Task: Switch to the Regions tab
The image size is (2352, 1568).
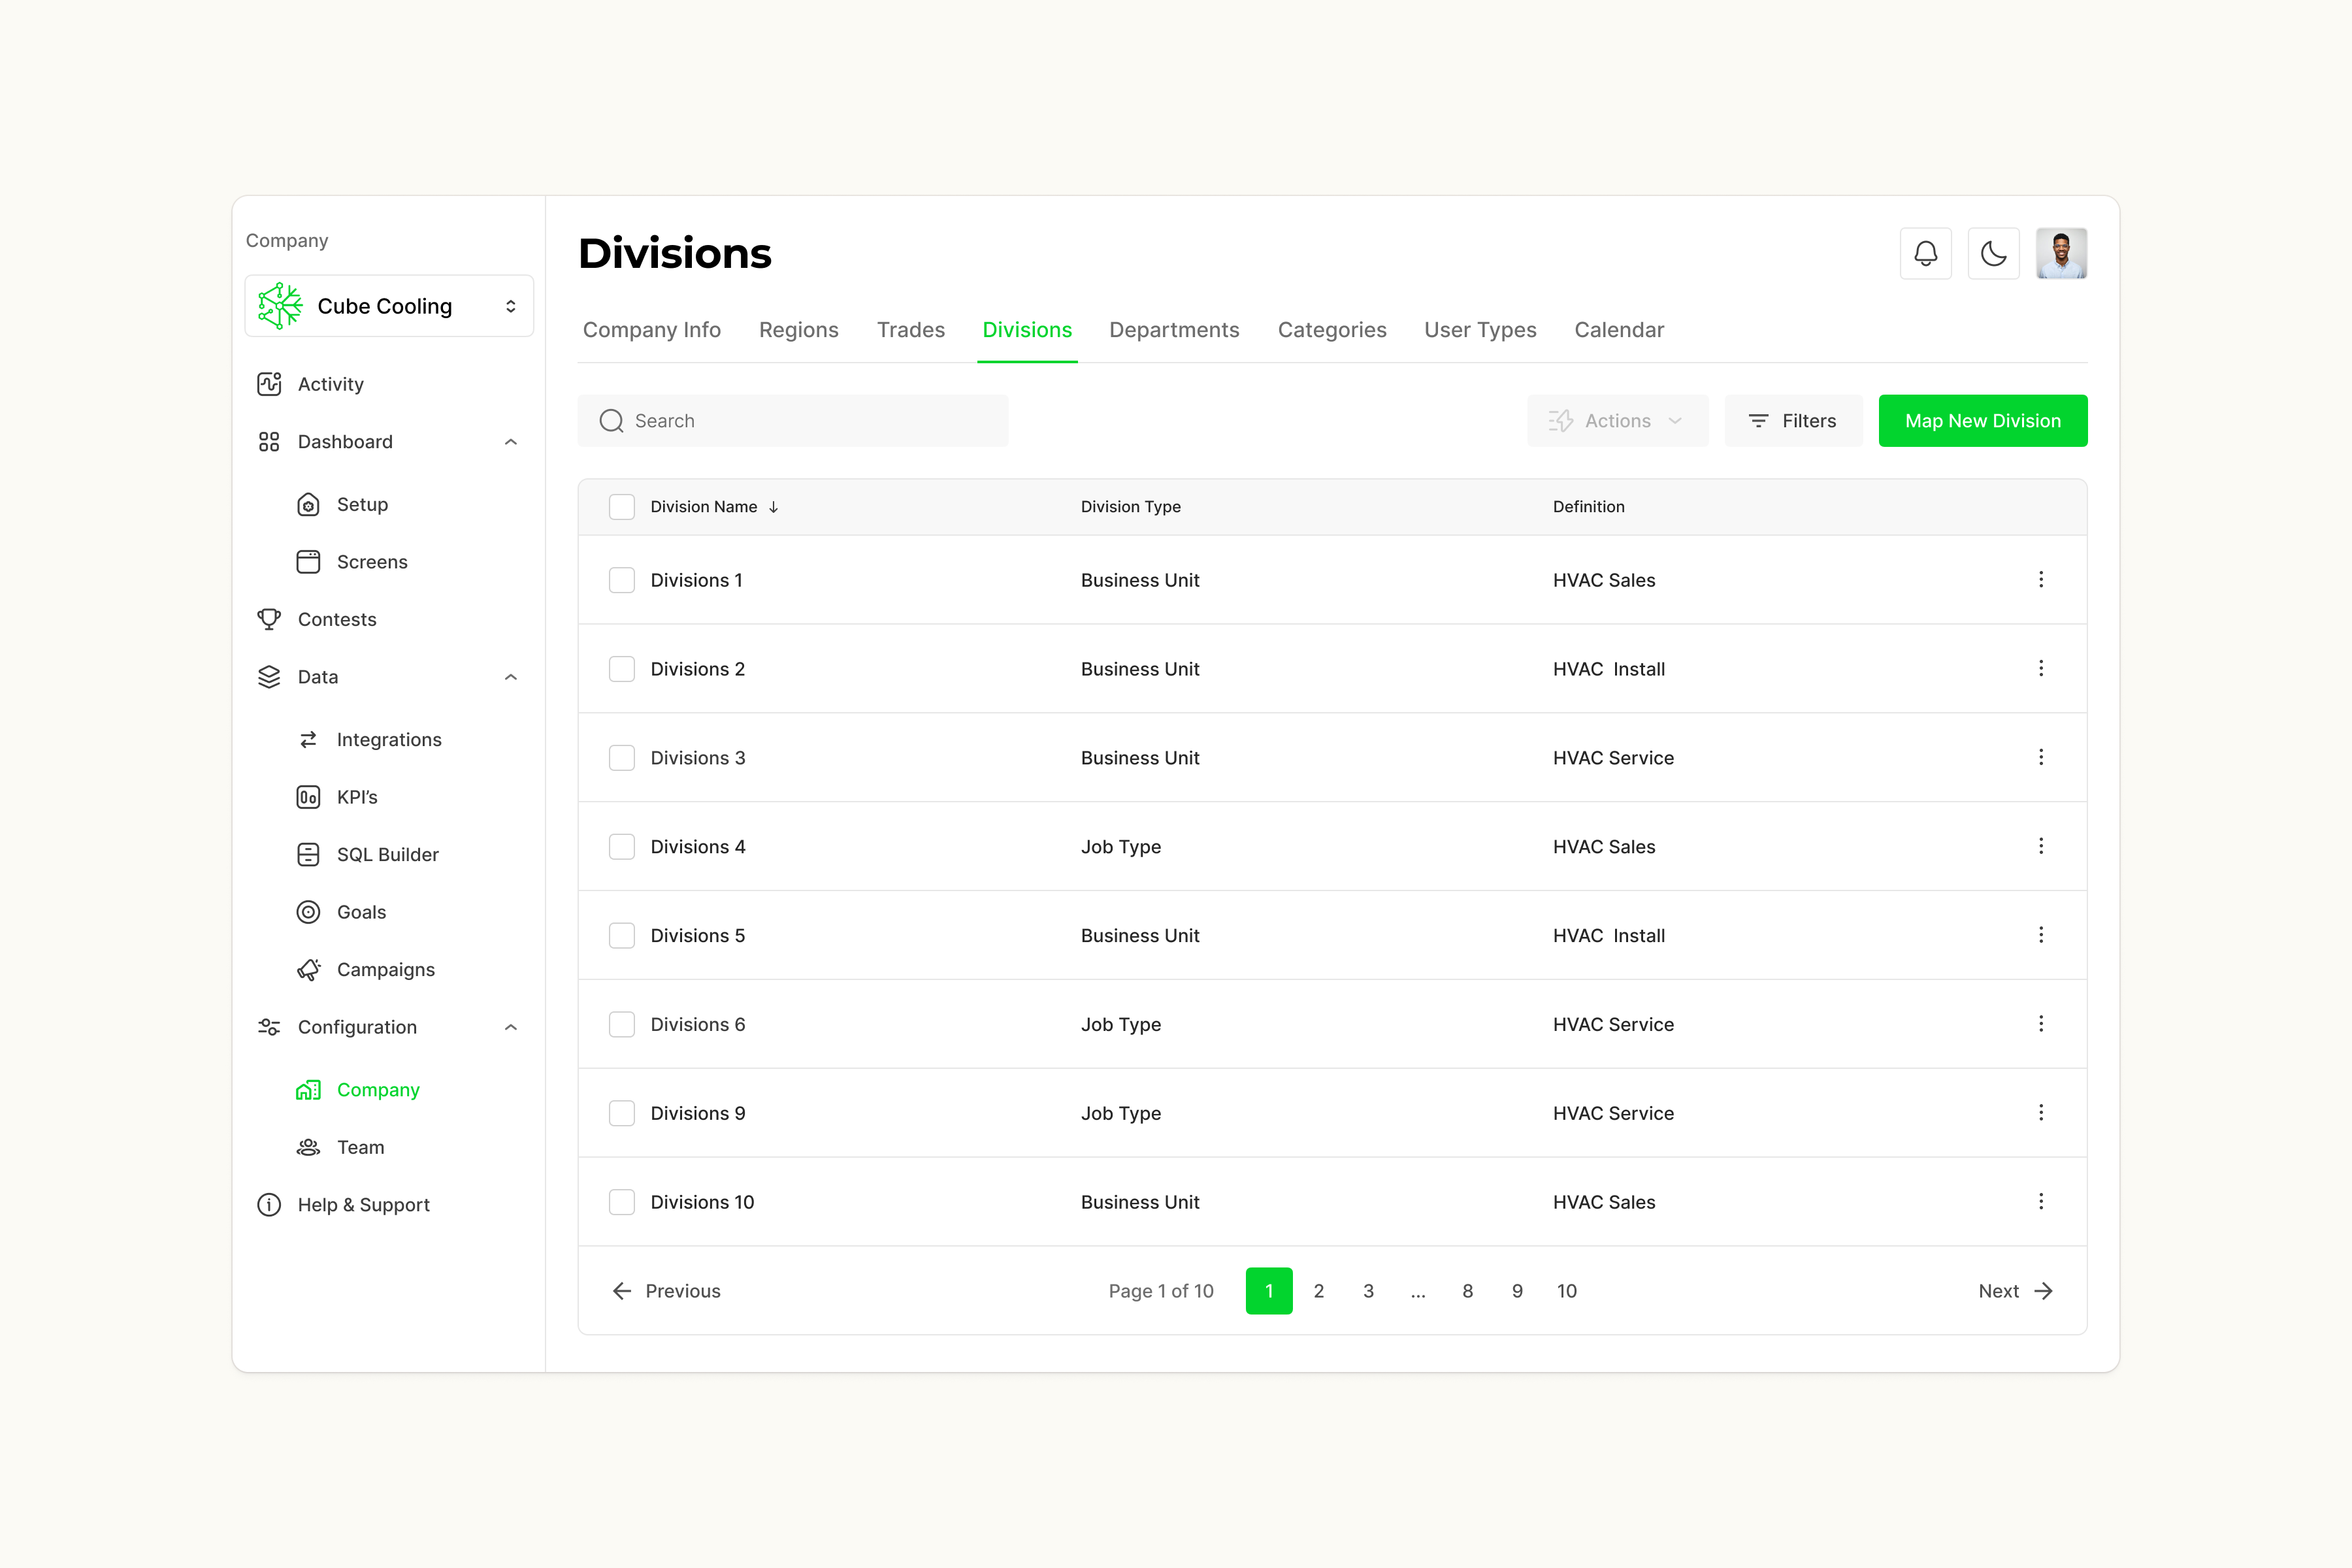Action: 799,330
